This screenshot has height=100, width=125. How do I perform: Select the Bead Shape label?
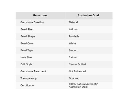(x=28, y=36)
